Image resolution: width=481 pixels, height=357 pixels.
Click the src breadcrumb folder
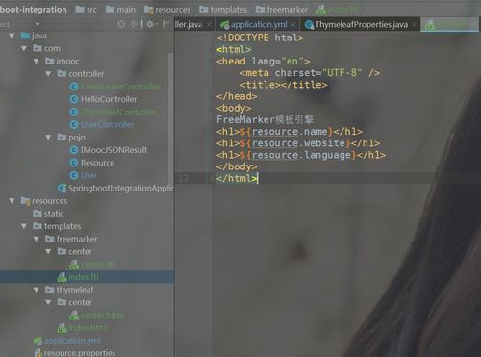click(x=86, y=10)
